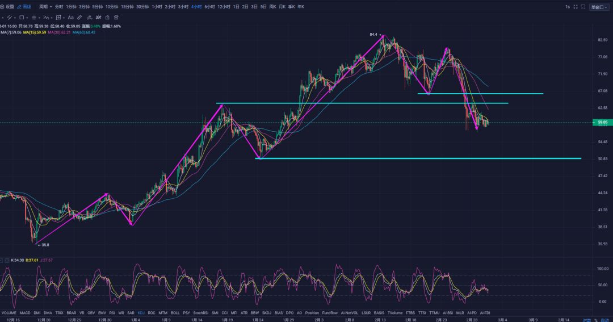Click the fullscreen expand arrows icon
613x322 pixels.
[x=576, y=7]
